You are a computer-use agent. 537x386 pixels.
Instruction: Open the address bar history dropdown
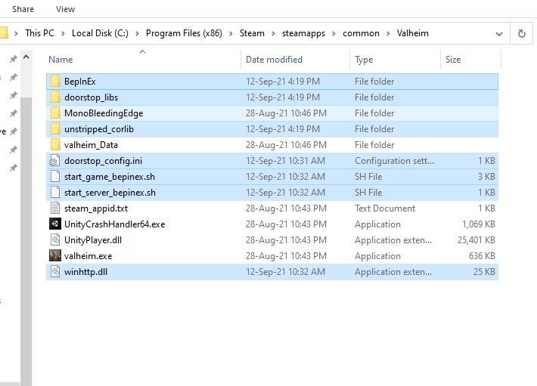coord(499,34)
